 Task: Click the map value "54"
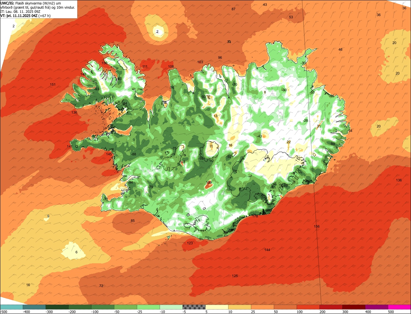(x=350, y=131)
